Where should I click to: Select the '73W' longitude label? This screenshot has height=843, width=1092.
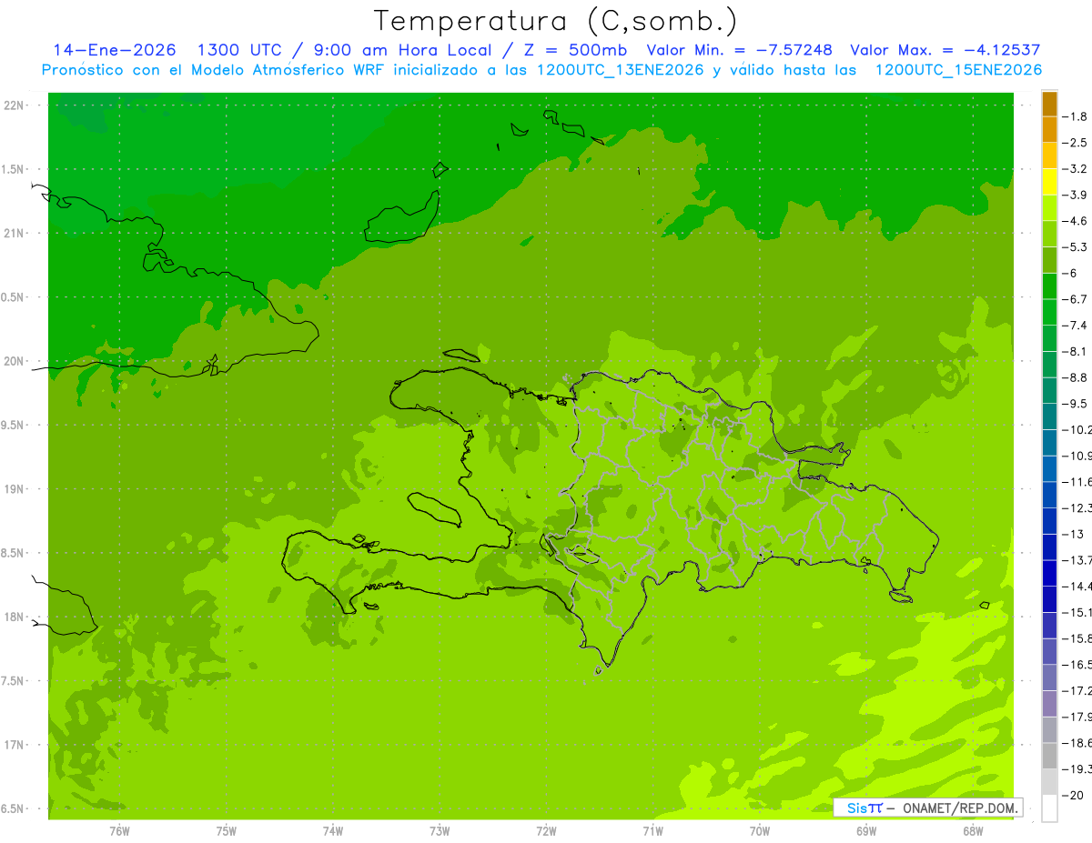[440, 830]
